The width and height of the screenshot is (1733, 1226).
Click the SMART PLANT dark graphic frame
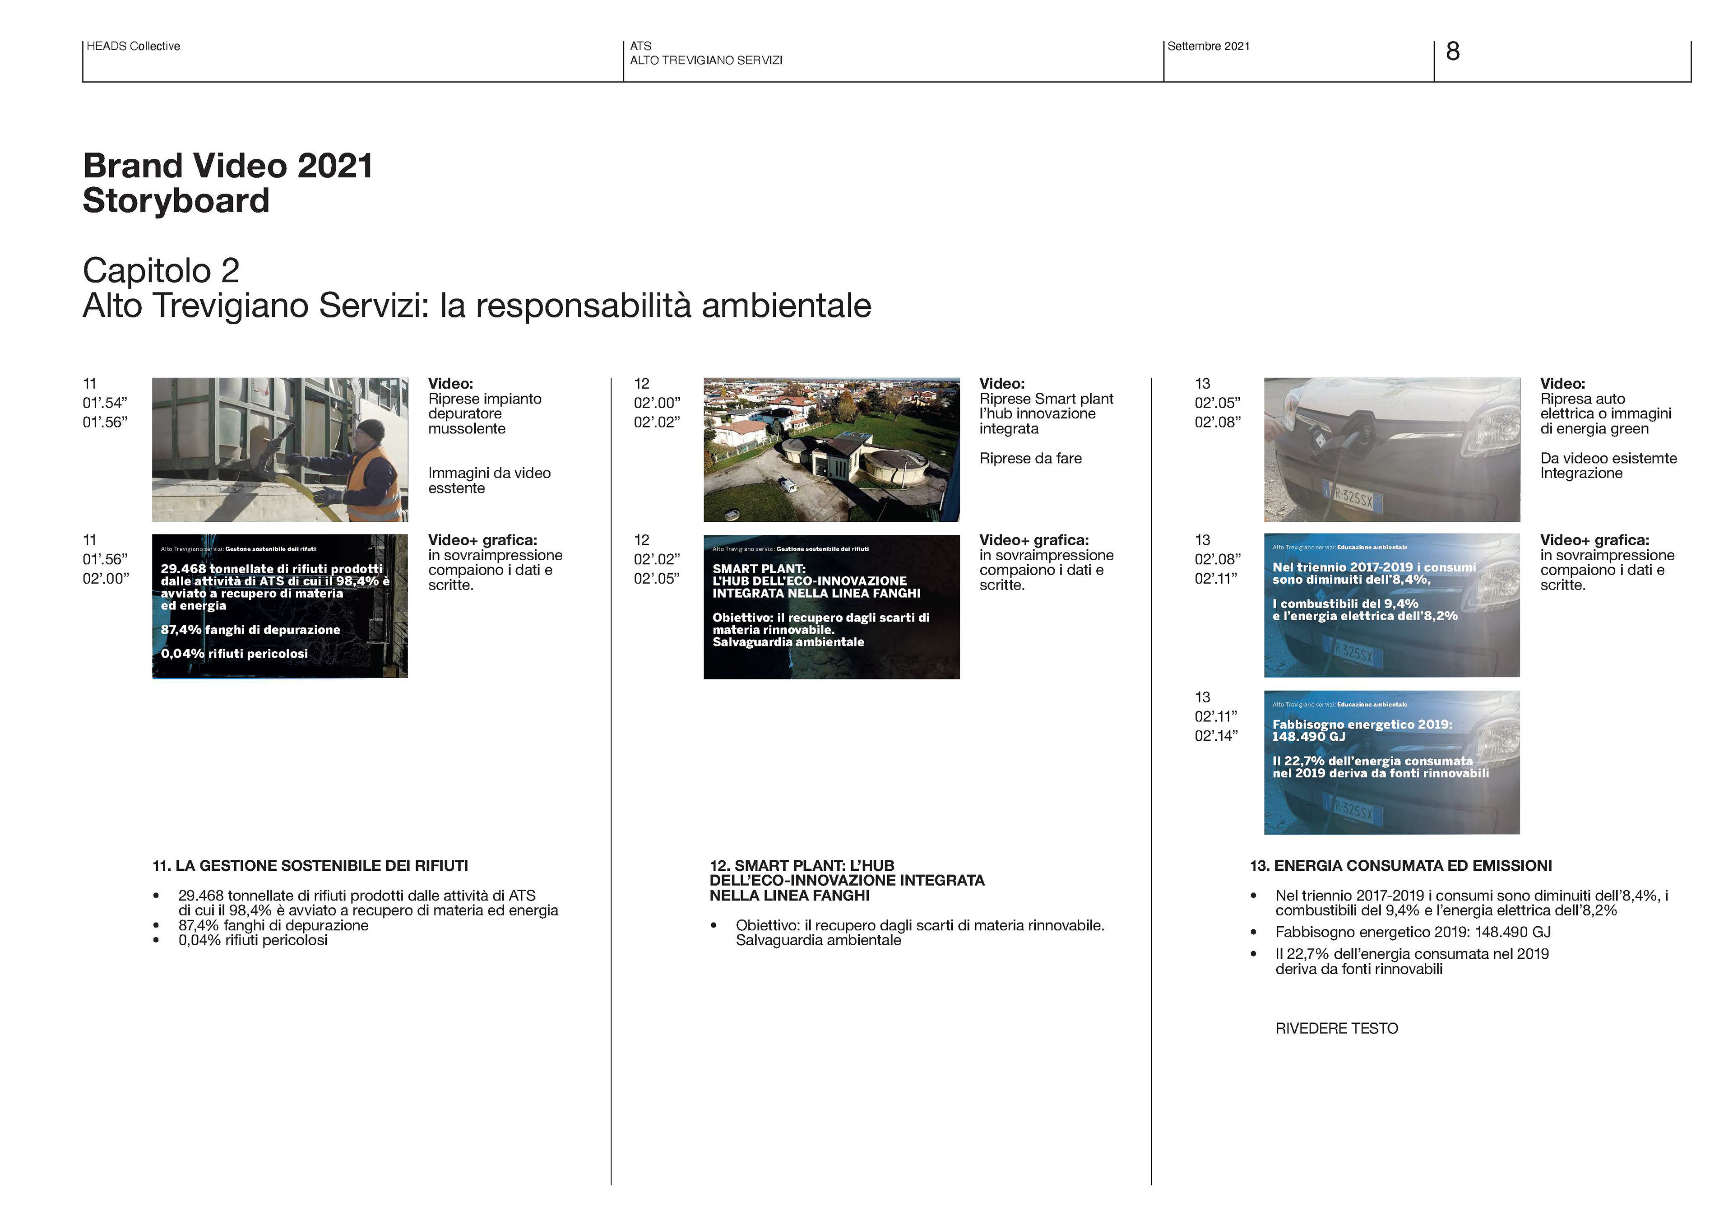click(x=831, y=606)
